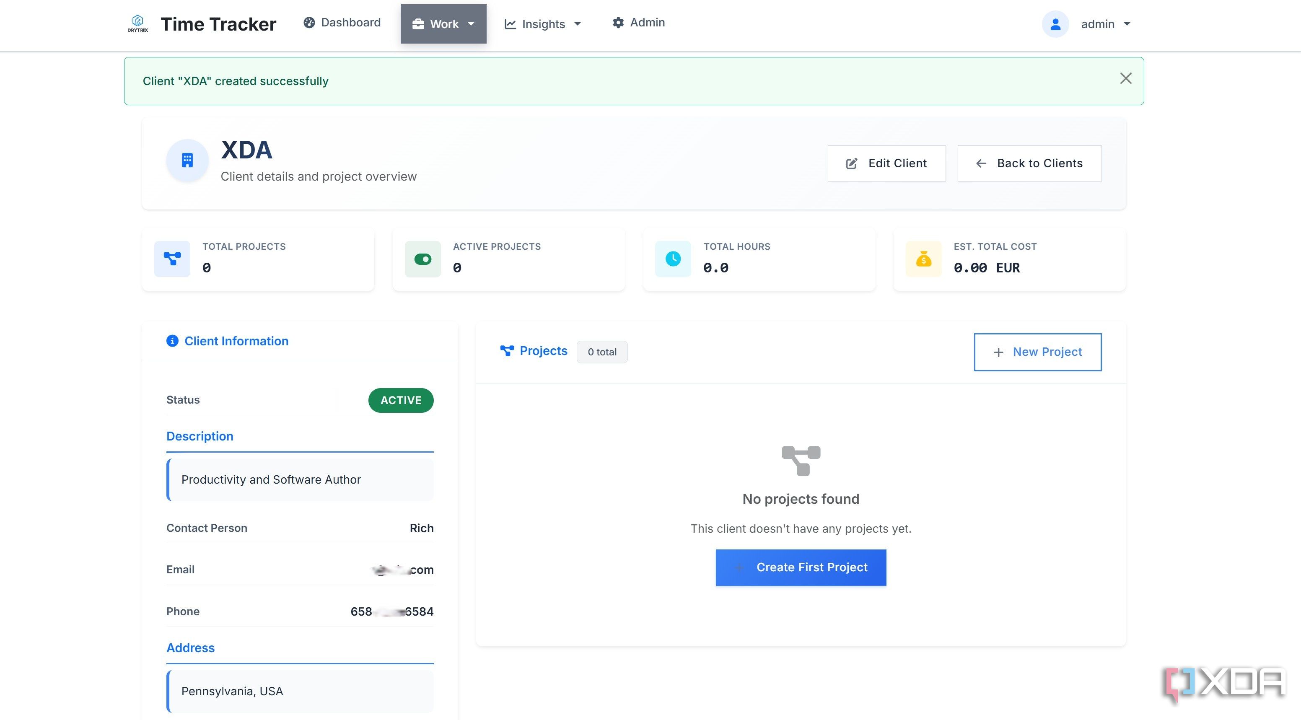Expand the Insights dropdown menu
The width and height of the screenshot is (1301, 720).
point(543,24)
